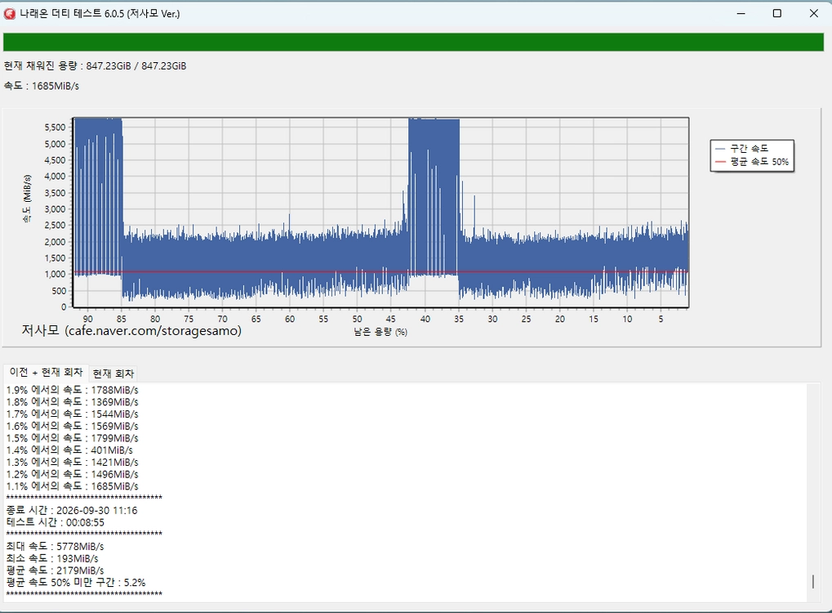Click the '남은 용량 (%)' axis title
Screen dimensions: 832x613
380,332
